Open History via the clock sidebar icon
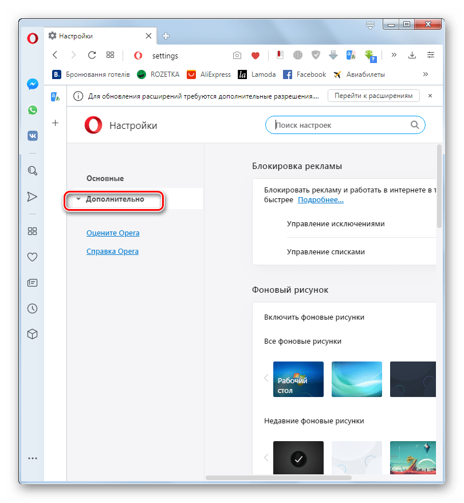Screen dimensions: 464x503 pyautogui.click(x=33, y=308)
